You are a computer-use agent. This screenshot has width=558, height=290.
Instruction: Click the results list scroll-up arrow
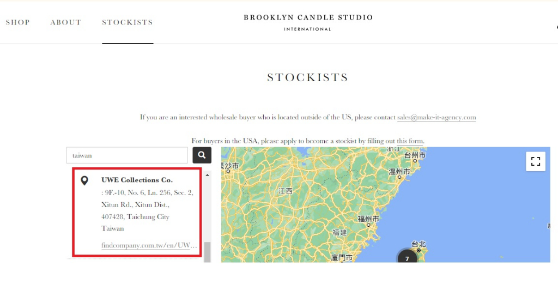pos(208,175)
